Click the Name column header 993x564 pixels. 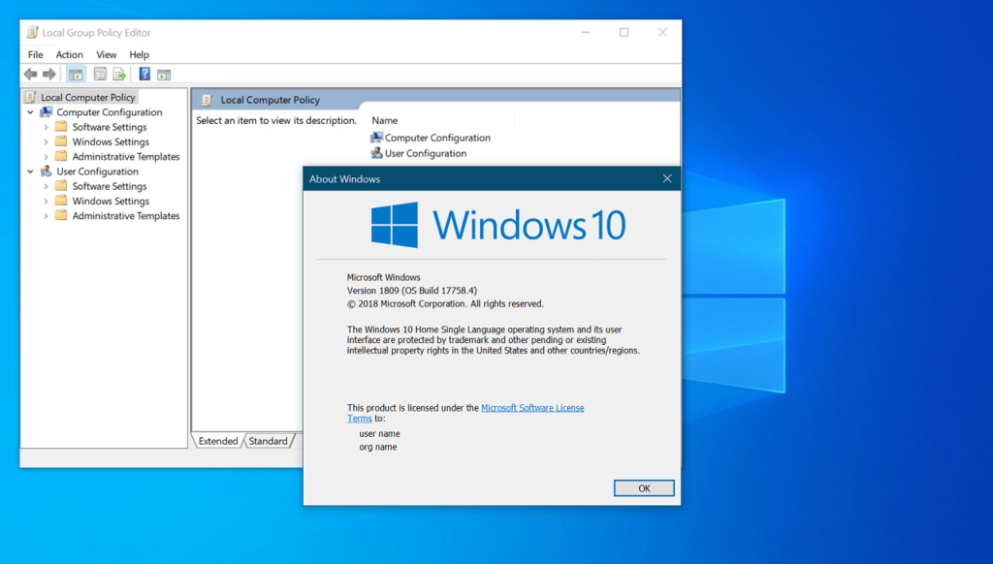(384, 120)
